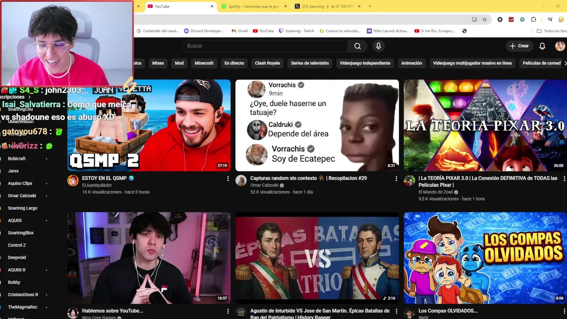Close the Spotify browser tab
This screenshot has width=567, height=319.
pos(285,6)
